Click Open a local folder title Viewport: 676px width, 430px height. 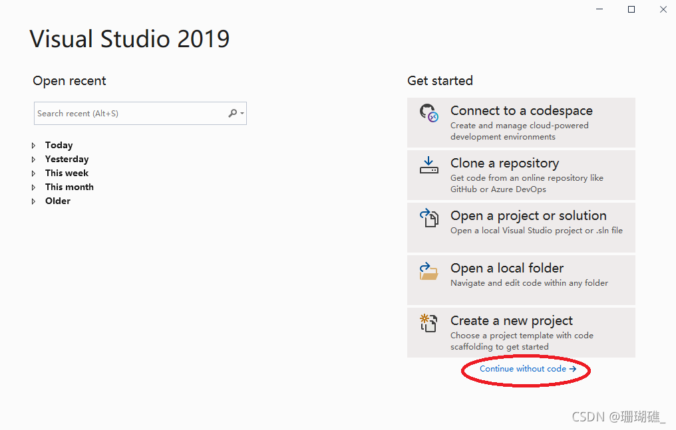(507, 268)
